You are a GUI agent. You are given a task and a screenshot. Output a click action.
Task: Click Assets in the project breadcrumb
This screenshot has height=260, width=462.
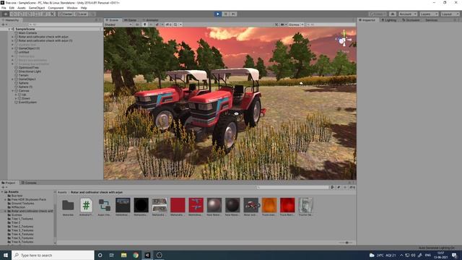click(x=62, y=192)
